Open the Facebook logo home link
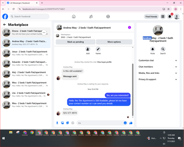The image size is (184, 147). click(x=5, y=17)
